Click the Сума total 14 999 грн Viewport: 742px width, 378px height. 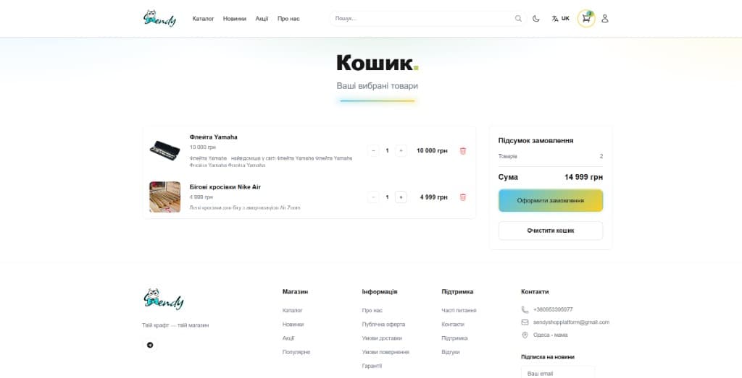click(583, 177)
